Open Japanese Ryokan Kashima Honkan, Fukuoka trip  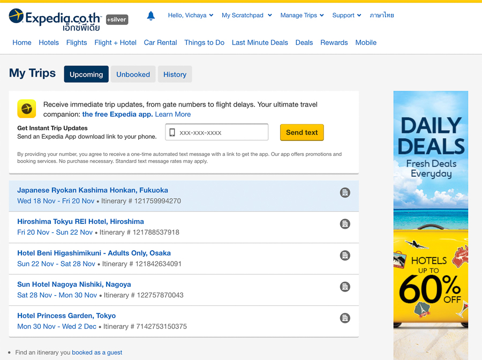pyautogui.click(x=93, y=190)
